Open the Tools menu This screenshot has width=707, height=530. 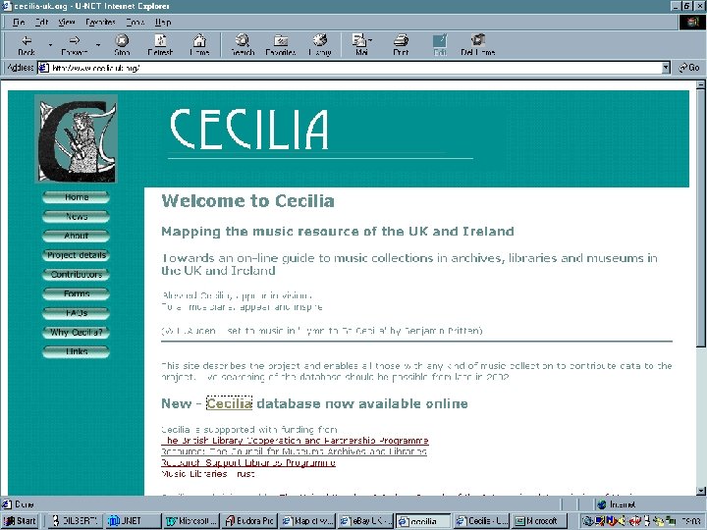(135, 22)
